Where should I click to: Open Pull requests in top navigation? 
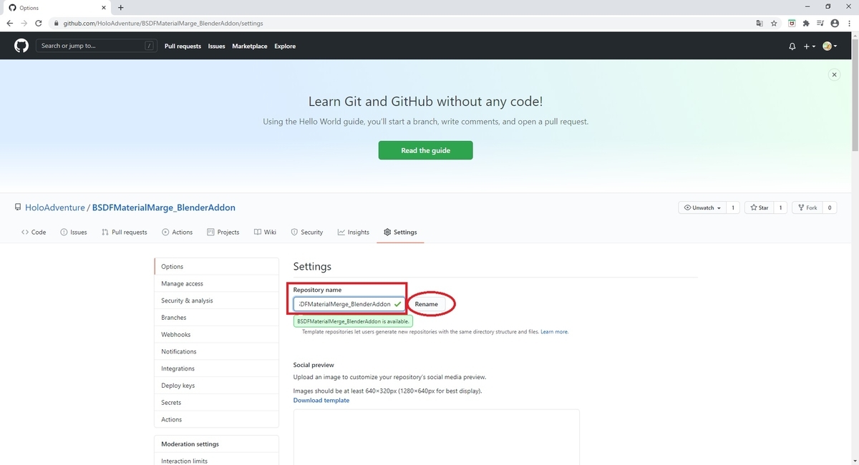coord(183,46)
